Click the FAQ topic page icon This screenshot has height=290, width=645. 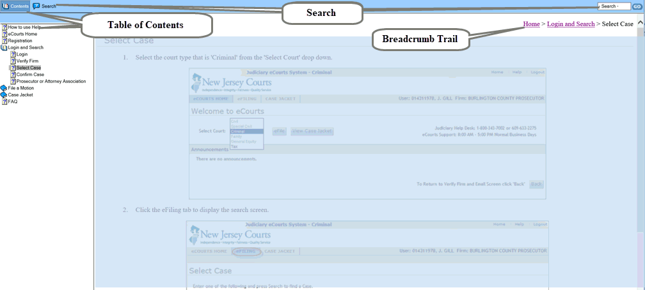(4, 102)
